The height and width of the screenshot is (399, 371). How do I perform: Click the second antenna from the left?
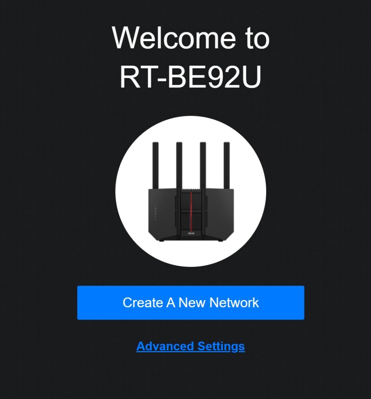tap(179, 166)
